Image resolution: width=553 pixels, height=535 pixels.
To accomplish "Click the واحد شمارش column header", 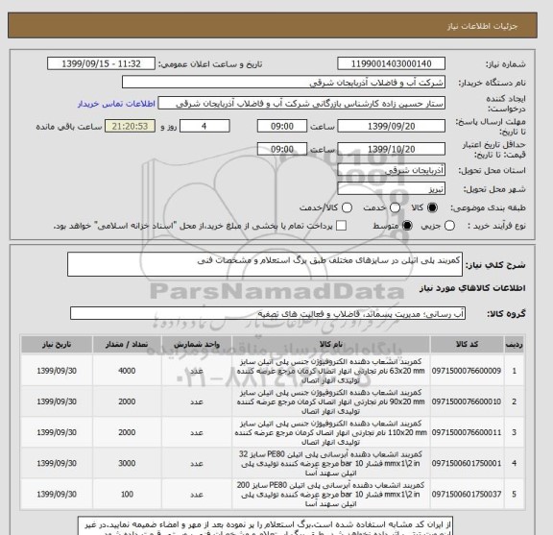I will (x=197, y=345).
